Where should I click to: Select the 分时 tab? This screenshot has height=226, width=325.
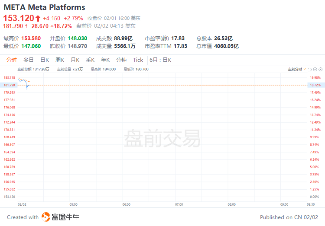[x=11, y=60]
